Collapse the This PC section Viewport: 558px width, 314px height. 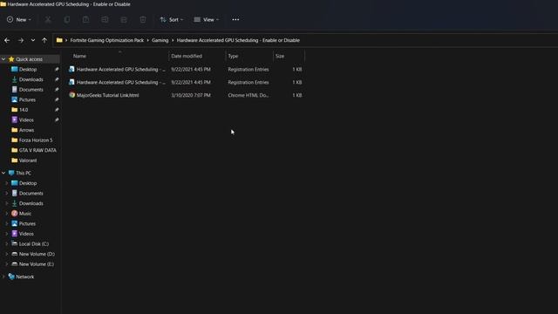(x=3, y=173)
